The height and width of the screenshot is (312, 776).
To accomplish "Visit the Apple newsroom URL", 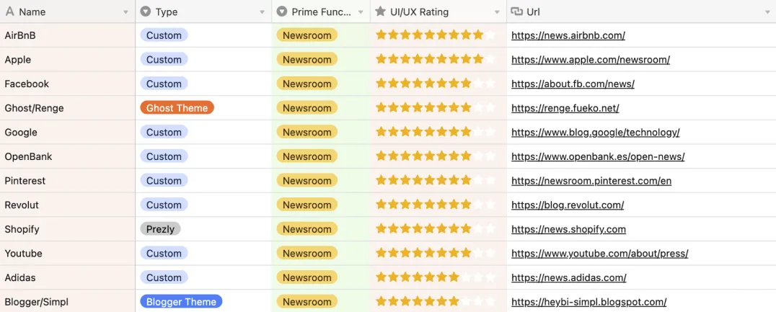I will point(591,60).
